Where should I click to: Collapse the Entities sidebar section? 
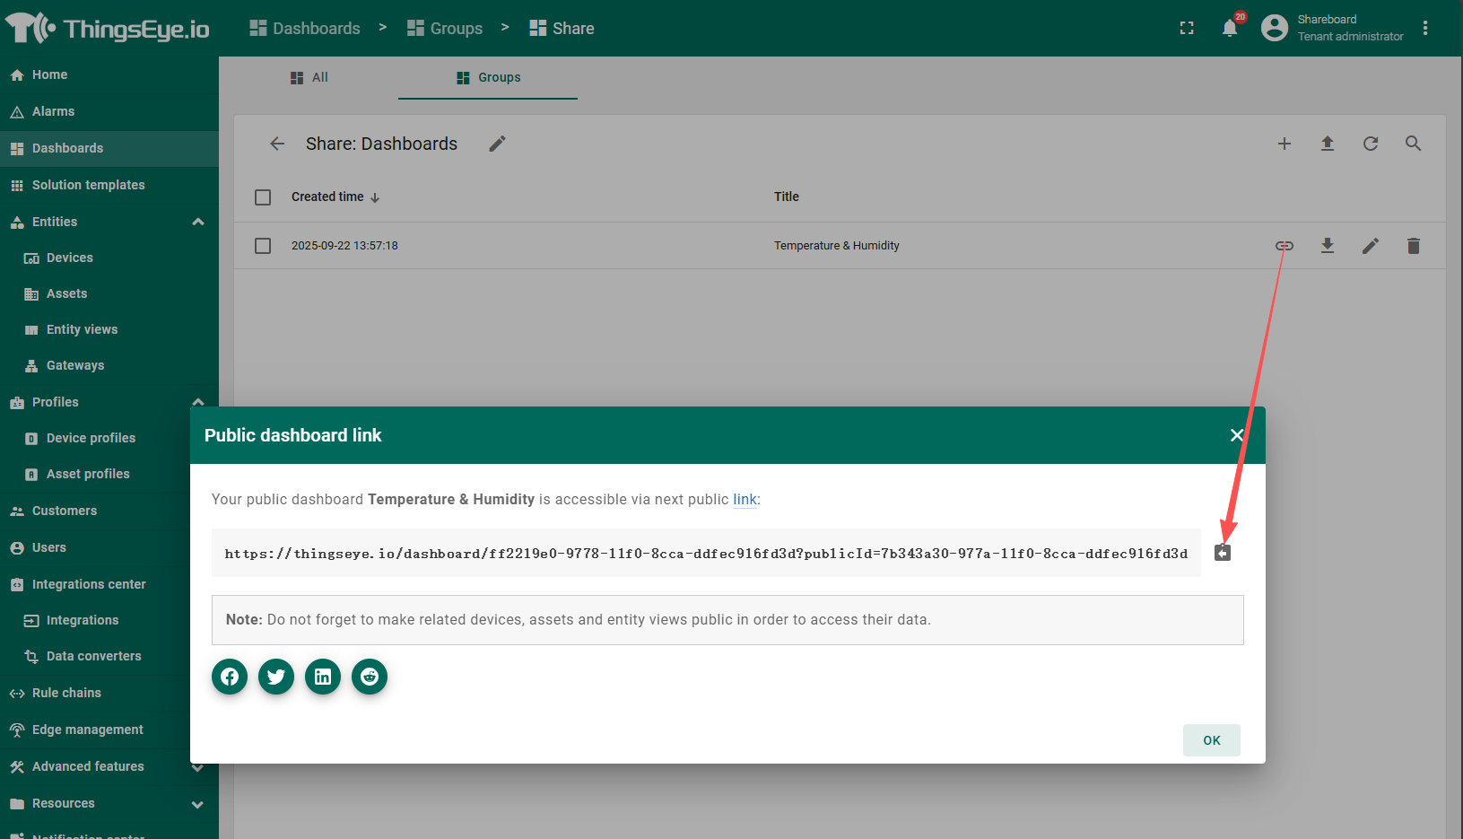[x=198, y=222]
